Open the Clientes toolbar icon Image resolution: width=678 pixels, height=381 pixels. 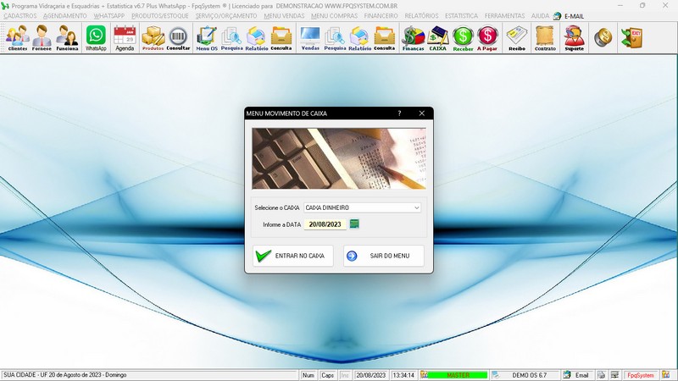[x=17, y=38]
